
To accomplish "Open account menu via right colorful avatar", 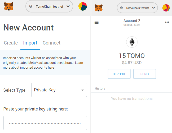I will 166,8.
